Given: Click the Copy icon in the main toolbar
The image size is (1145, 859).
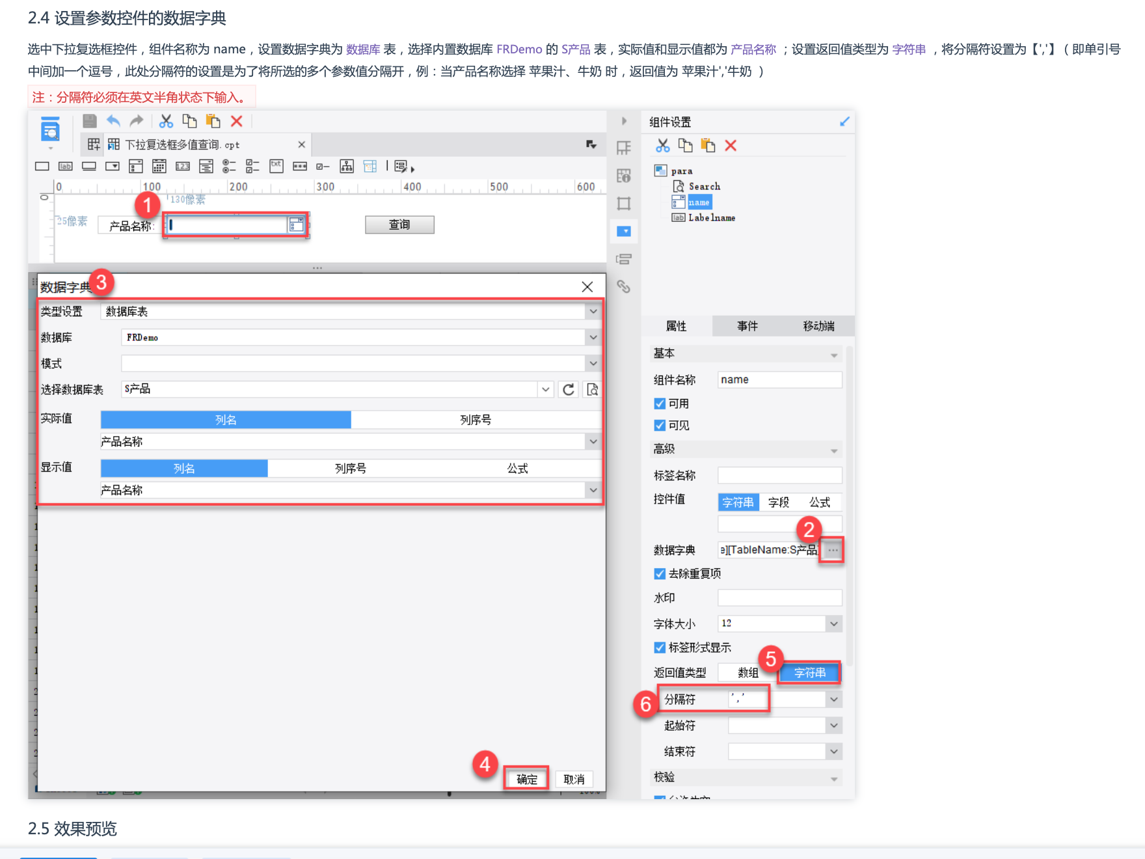Looking at the screenshot, I should [x=189, y=121].
